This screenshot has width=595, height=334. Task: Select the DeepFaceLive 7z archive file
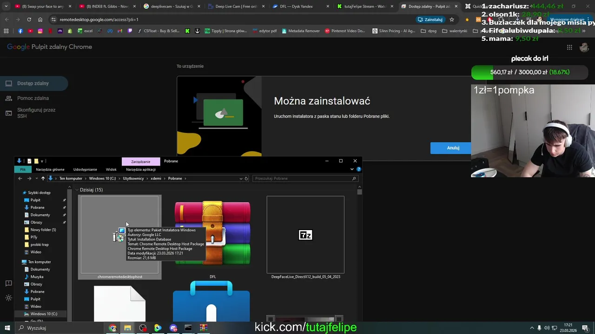(x=305, y=238)
